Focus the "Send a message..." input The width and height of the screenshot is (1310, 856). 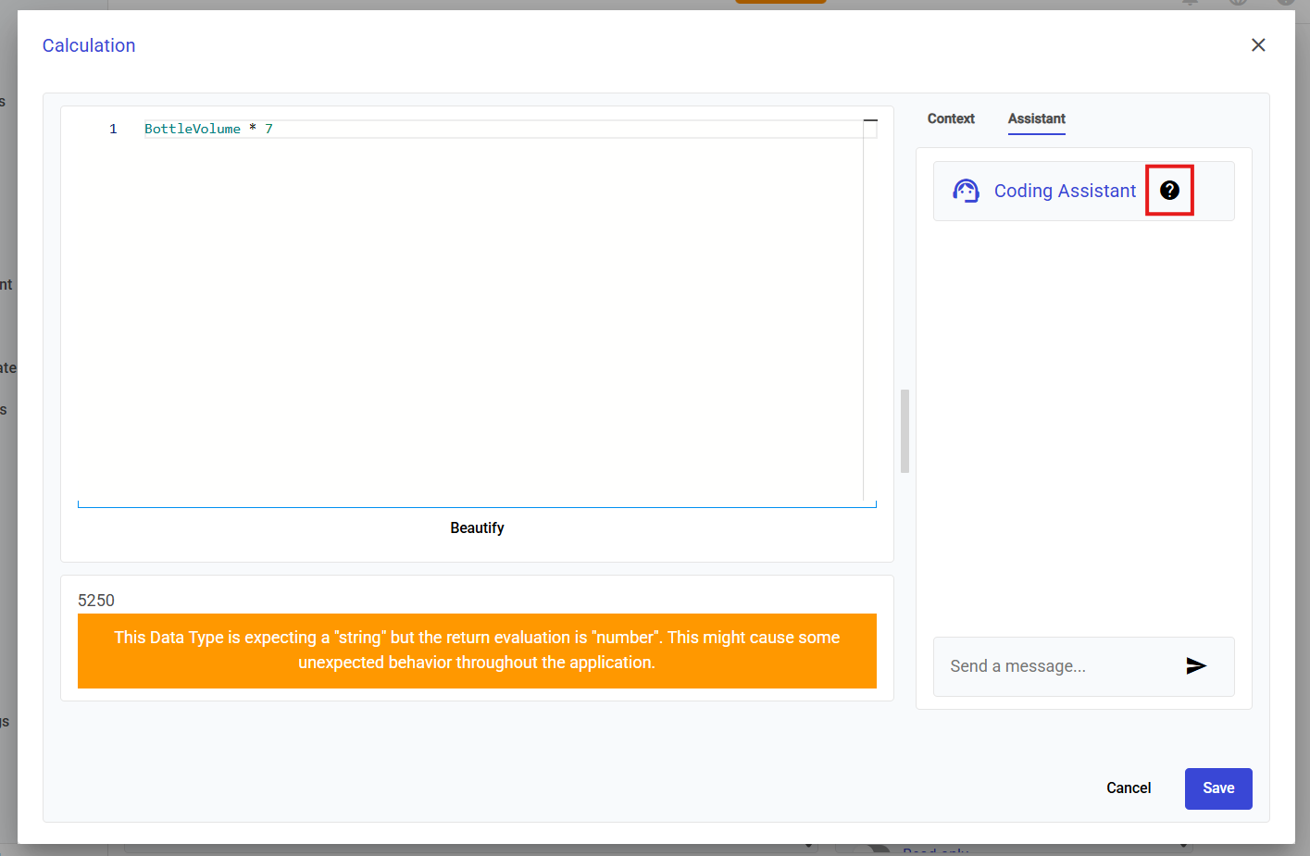1055,666
